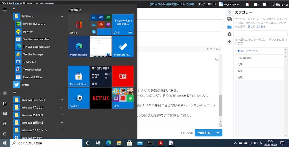The height and width of the screenshot is (147, 289).
Task: Click taskbar search box ここに入力して検索
Action: point(46,143)
